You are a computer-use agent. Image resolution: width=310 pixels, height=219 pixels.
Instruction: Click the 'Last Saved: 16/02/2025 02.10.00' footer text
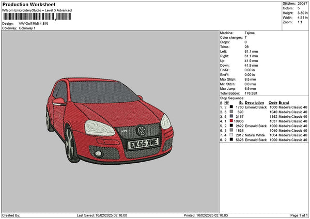[102, 215]
